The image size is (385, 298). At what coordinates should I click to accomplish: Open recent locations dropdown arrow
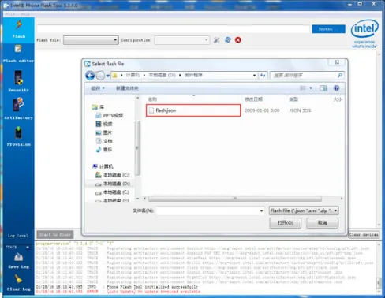pos(108,76)
